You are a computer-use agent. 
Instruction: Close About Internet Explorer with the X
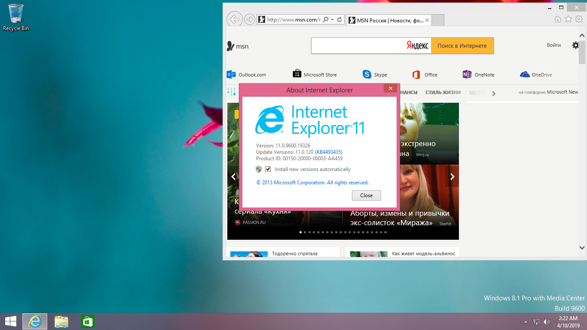click(391, 89)
